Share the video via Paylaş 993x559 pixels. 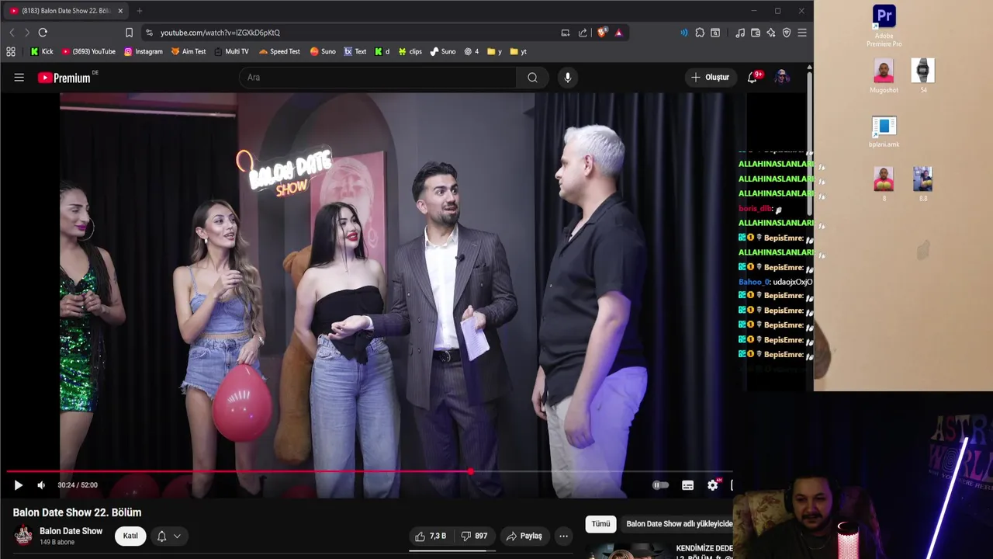click(x=524, y=536)
